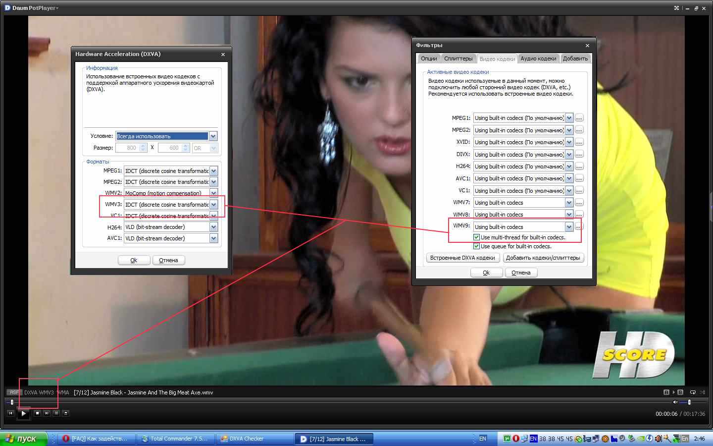Mute audio using the speaker icon

pos(675,402)
